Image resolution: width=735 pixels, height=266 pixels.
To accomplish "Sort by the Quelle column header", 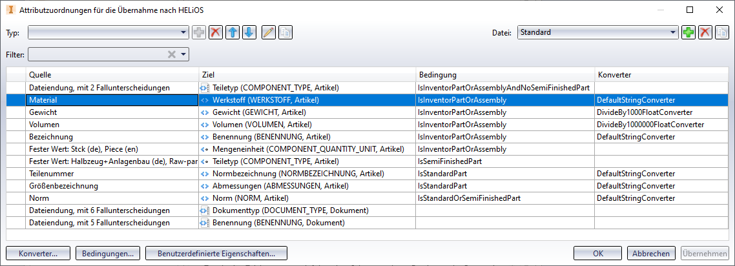I will pyautogui.click(x=112, y=75).
